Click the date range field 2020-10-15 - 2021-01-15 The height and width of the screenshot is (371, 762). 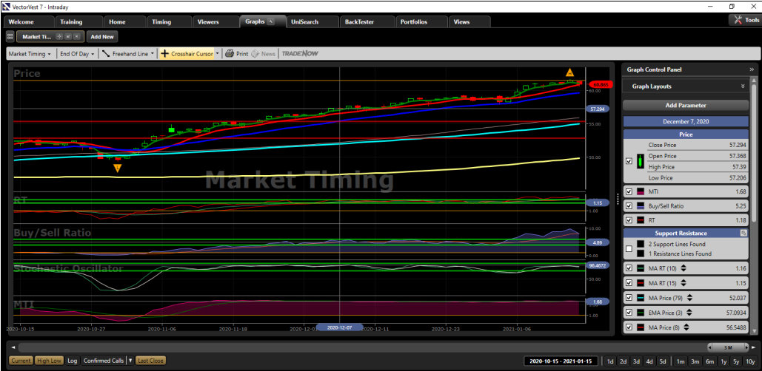tap(562, 361)
